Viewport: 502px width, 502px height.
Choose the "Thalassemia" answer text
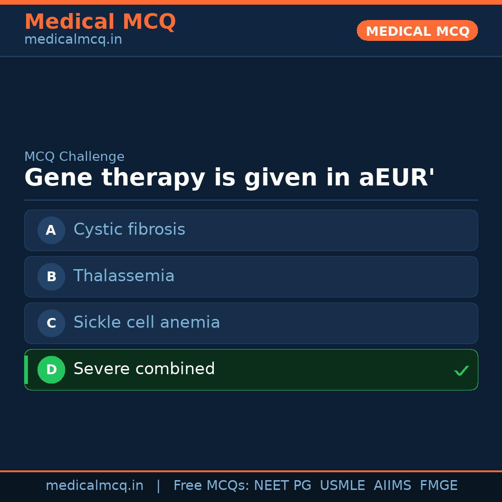click(x=124, y=276)
